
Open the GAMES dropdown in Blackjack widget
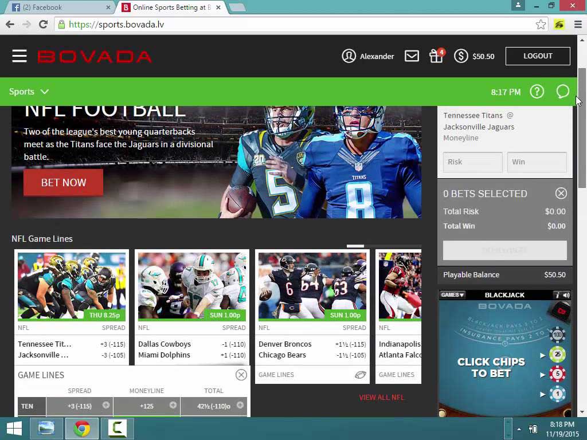pyautogui.click(x=452, y=295)
